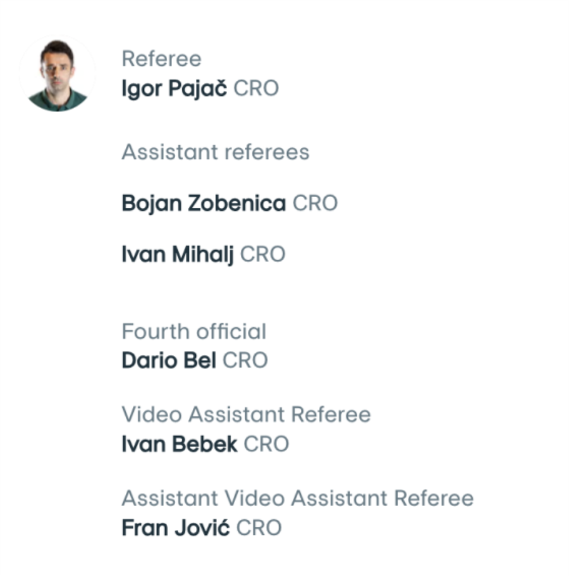This screenshot has width=569, height=576.
Task: Select the 'Assistant Video Assistant Referee' heading
Action: [297, 498]
